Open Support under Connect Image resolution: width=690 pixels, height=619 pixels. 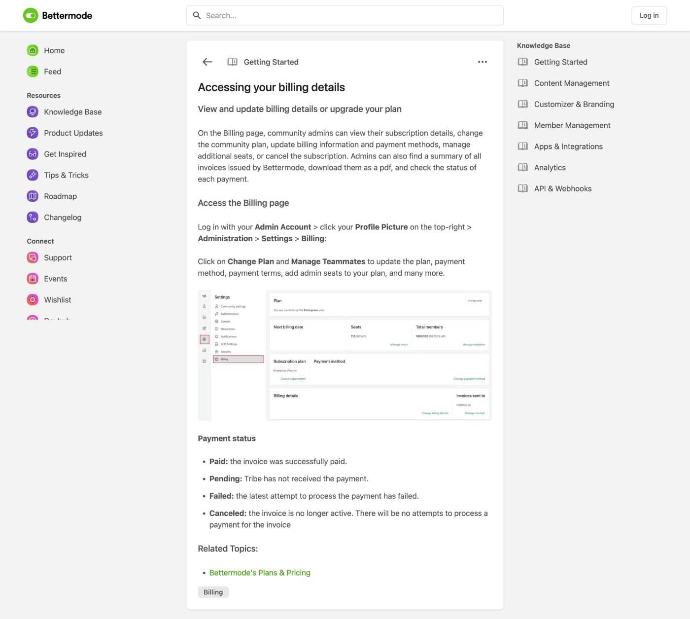pos(58,257)
